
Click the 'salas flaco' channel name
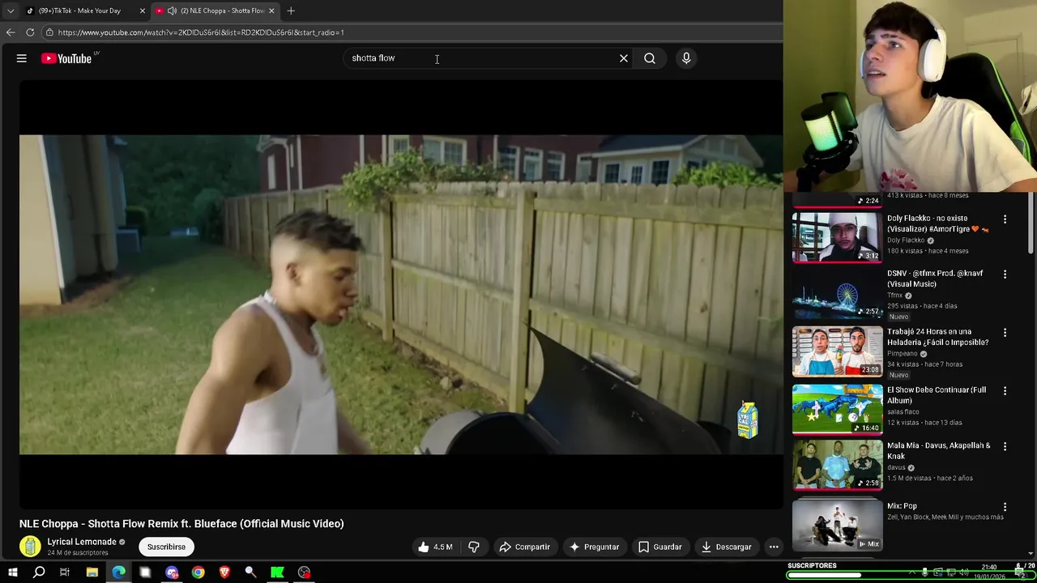point(903,412)
